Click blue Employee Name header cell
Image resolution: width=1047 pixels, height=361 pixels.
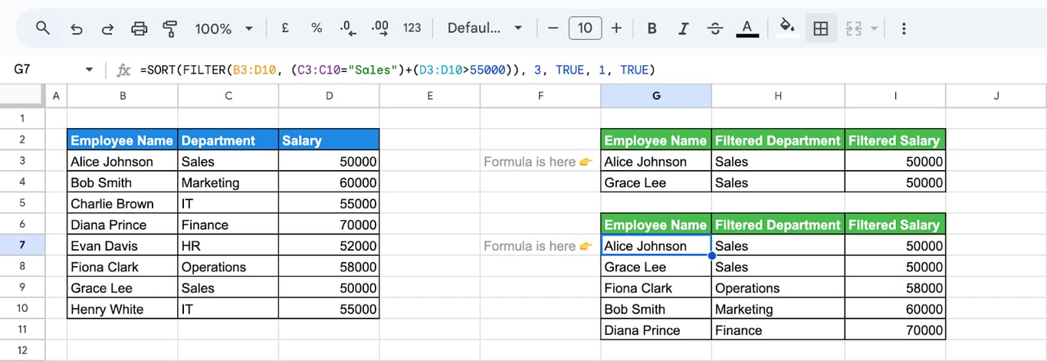tap(123, 140)
